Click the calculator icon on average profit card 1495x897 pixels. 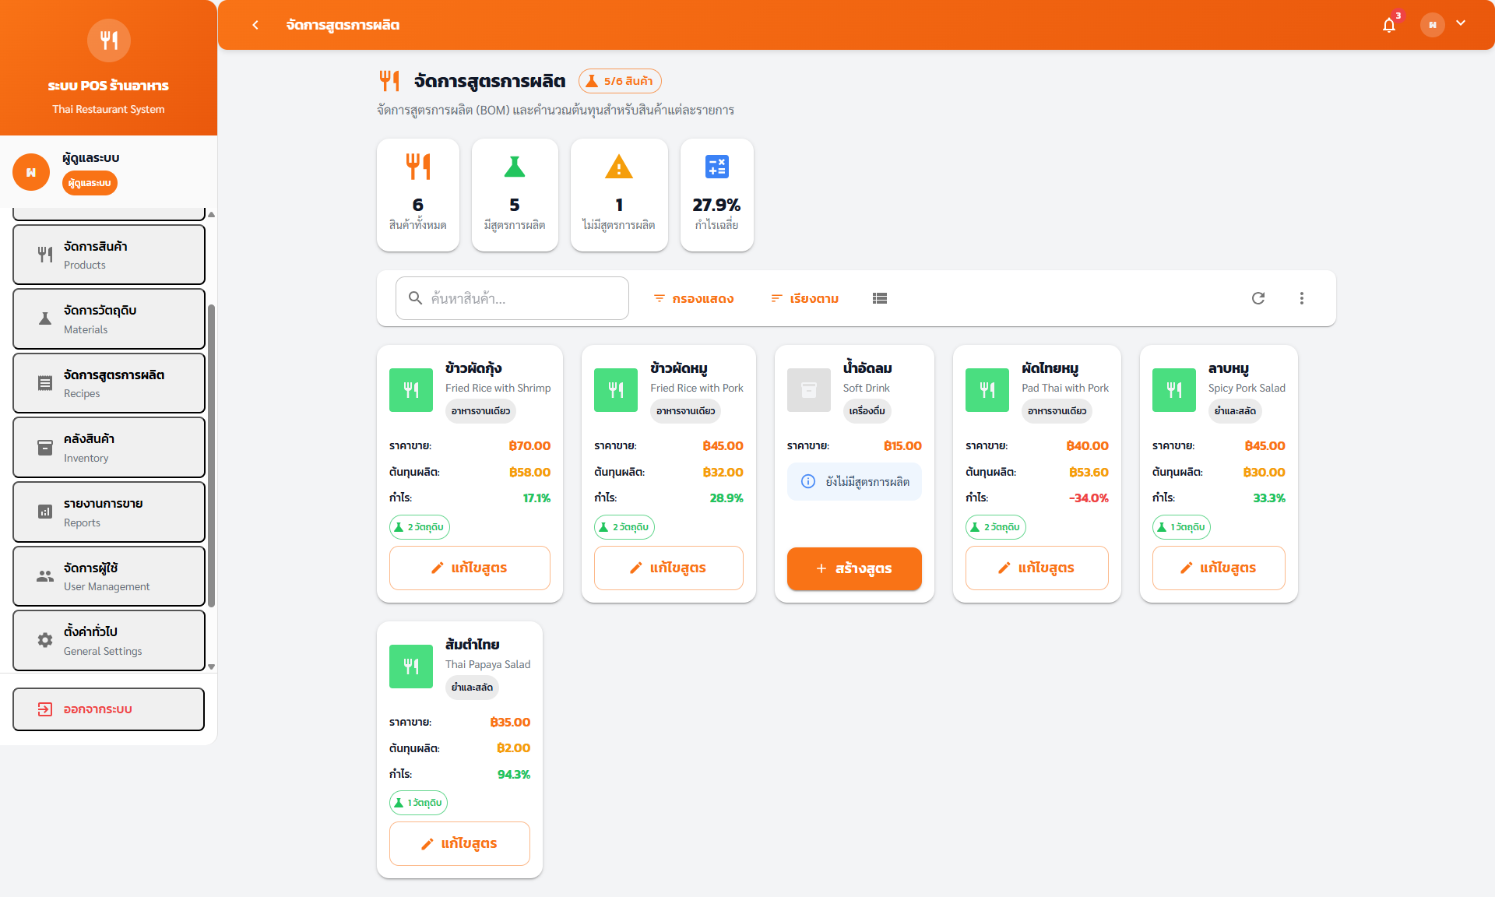(716, 167)
